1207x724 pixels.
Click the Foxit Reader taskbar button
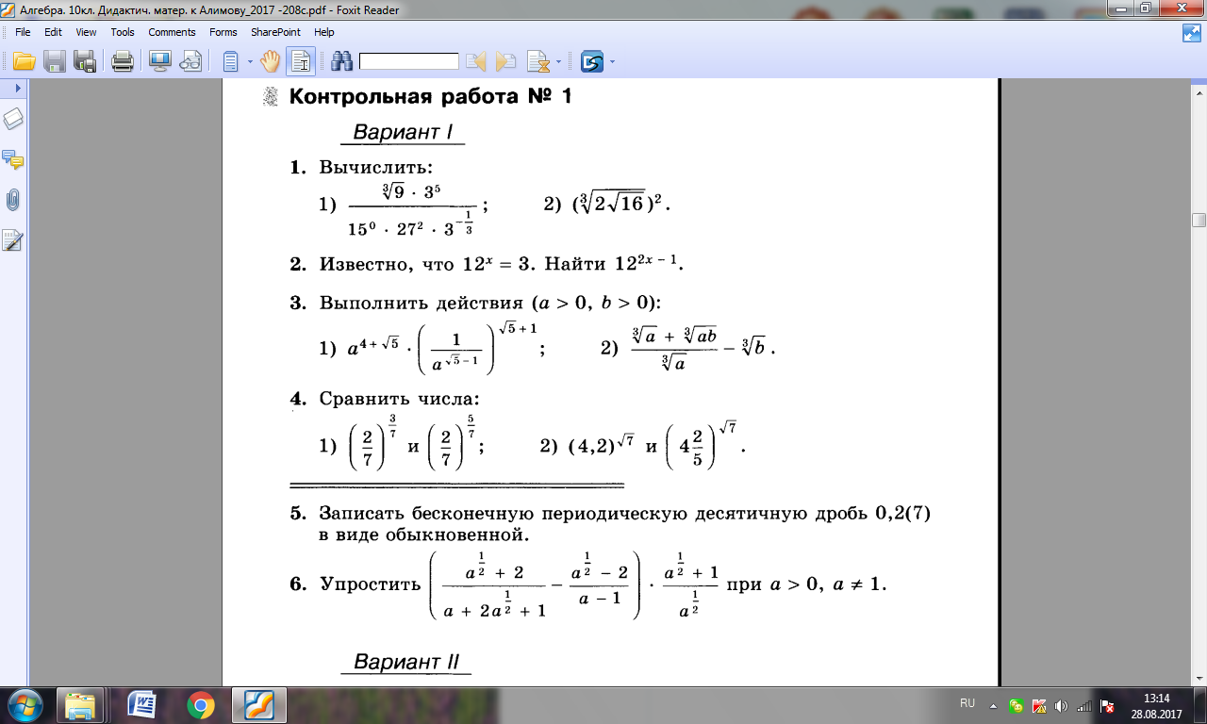click(259, 705)
